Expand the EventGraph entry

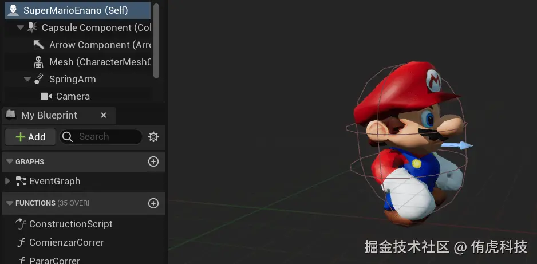7,181
